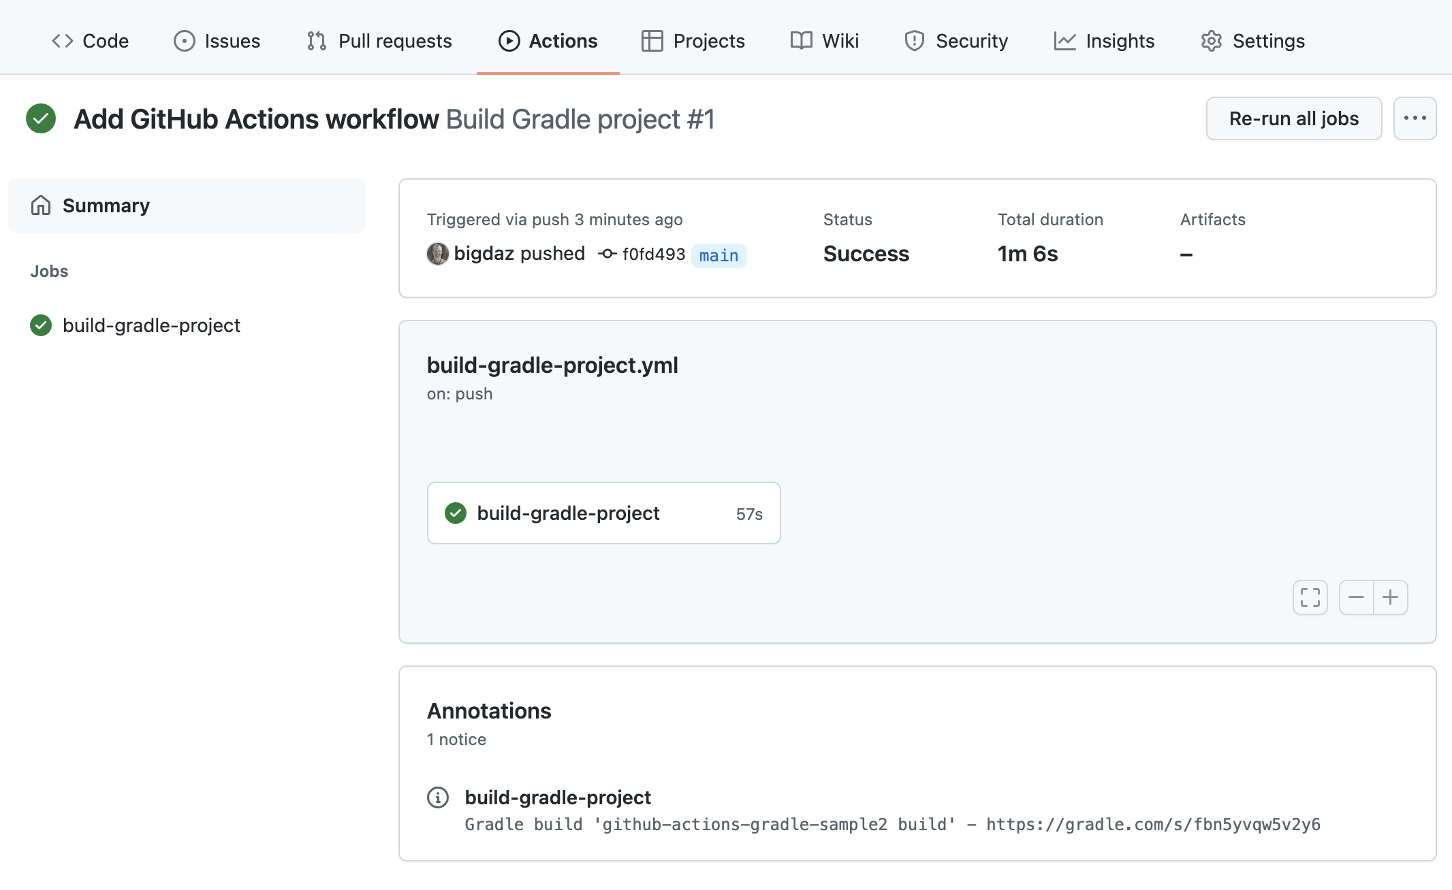Open the kebab menu next to Re-run all jobs
The height and width of the screenshot is (890, 1452).
pyautogui.click(x=1415, y=118)
